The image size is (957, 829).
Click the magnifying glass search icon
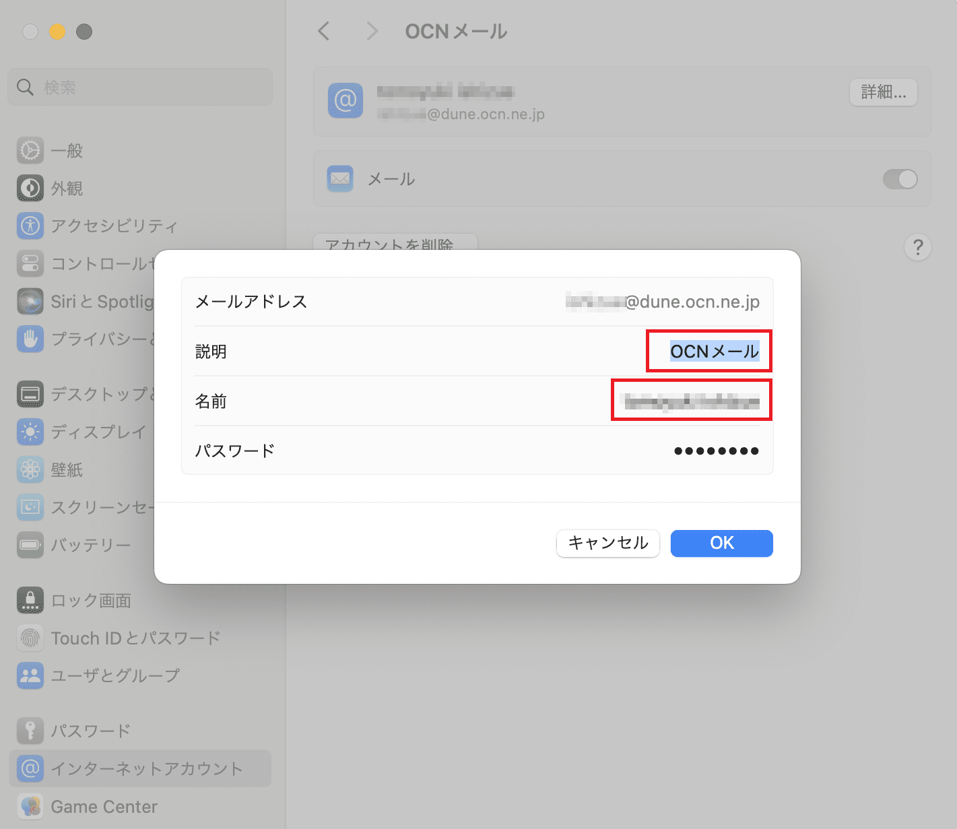pyautogui.click(x=25, y=88)
